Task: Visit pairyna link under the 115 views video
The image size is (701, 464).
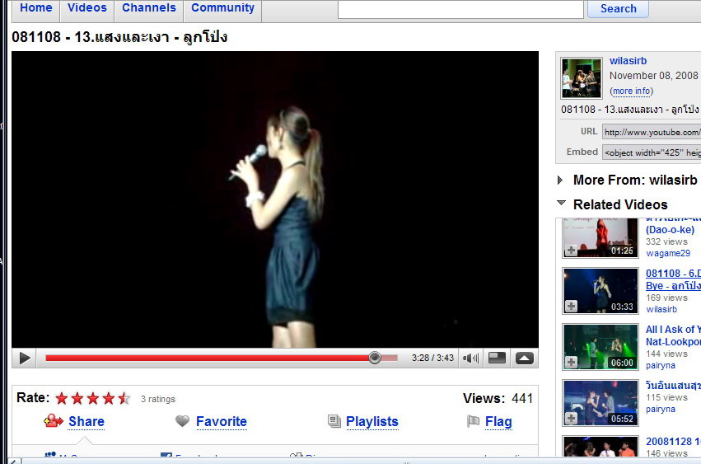Action: pyautogui.click(x=661, y=409)
